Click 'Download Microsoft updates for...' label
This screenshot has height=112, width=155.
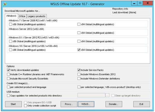point(22,11)
